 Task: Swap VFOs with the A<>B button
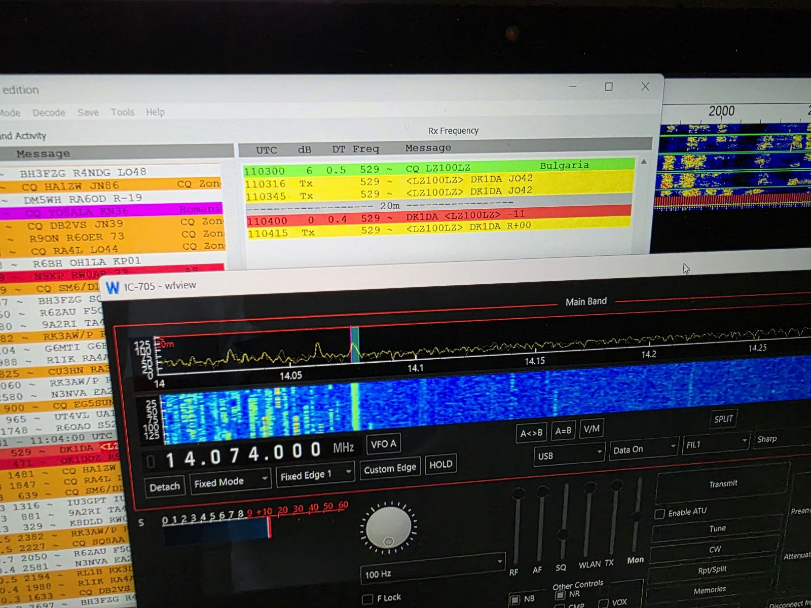531,433
